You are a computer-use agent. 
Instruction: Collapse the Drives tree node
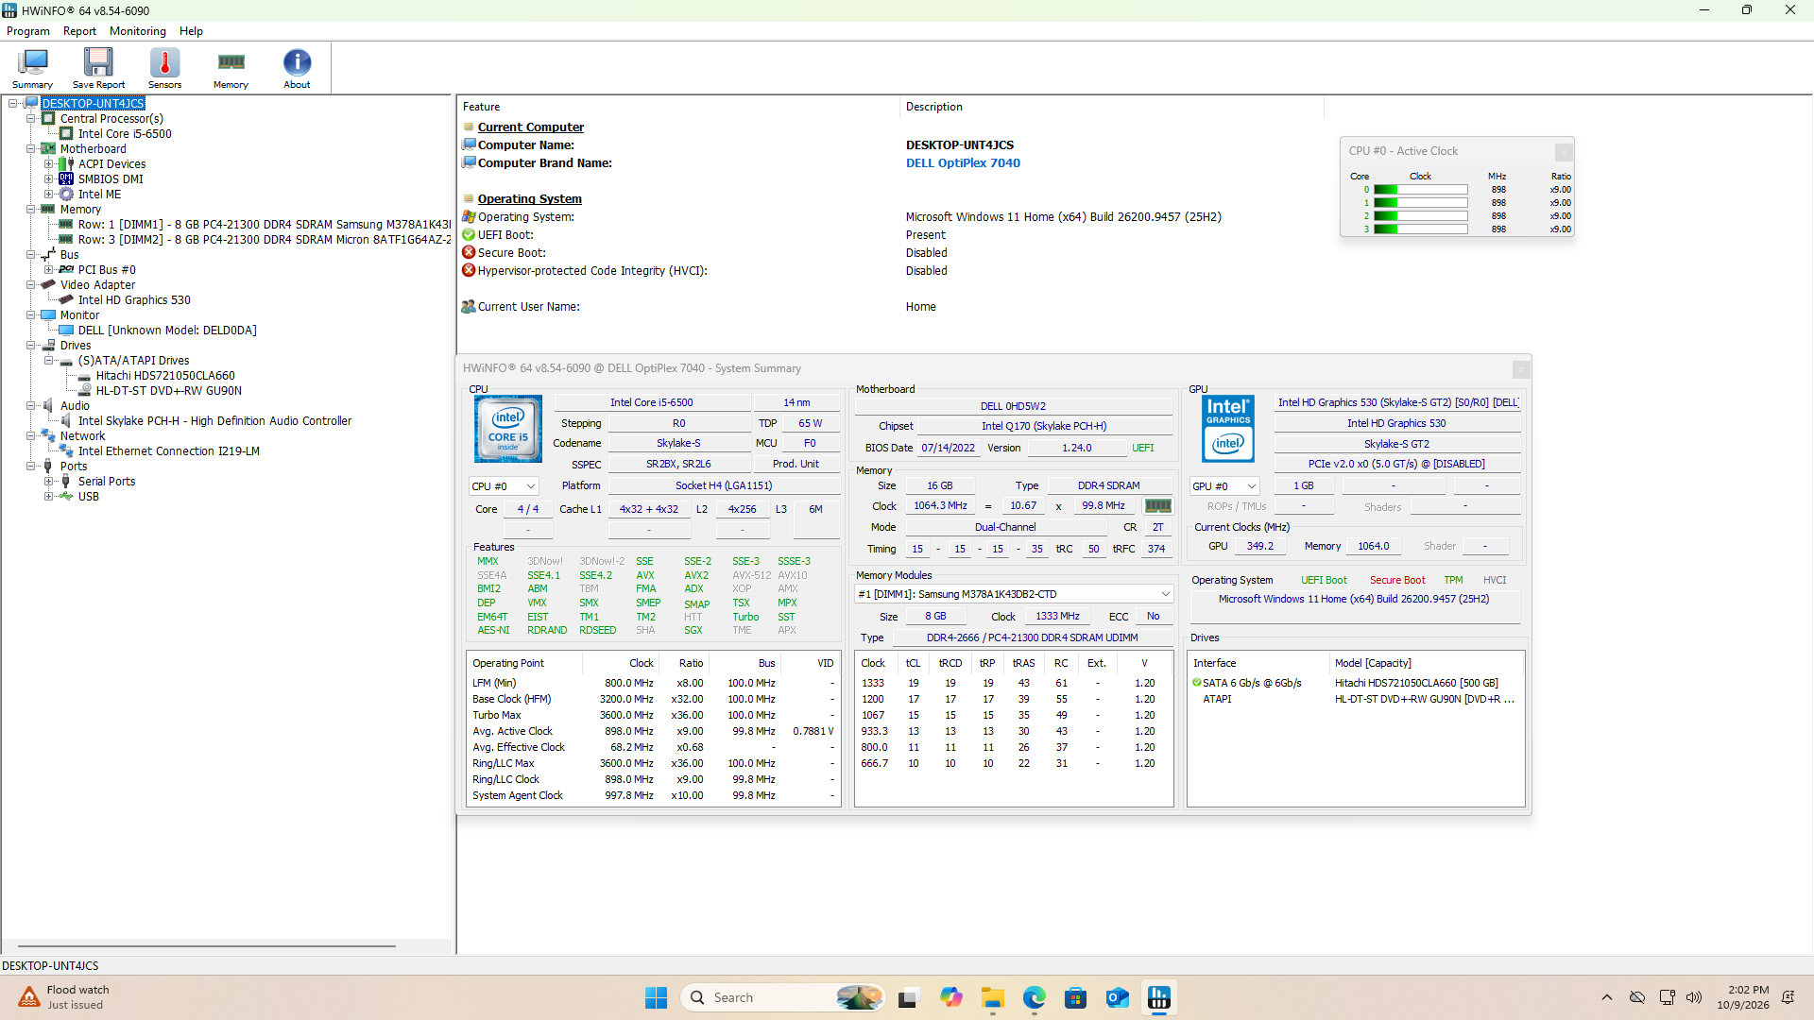31,346
